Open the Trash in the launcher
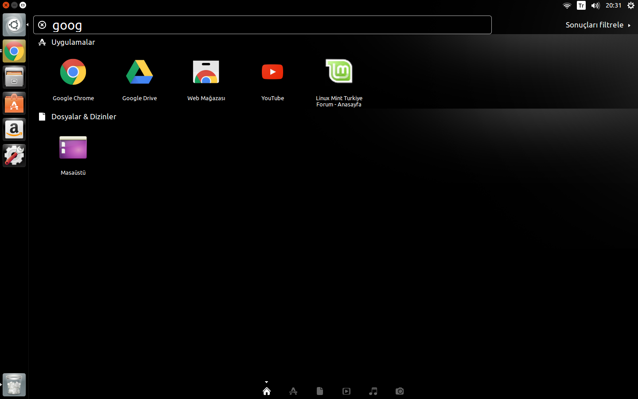This screenshot has height=399, width=638. 14,385
